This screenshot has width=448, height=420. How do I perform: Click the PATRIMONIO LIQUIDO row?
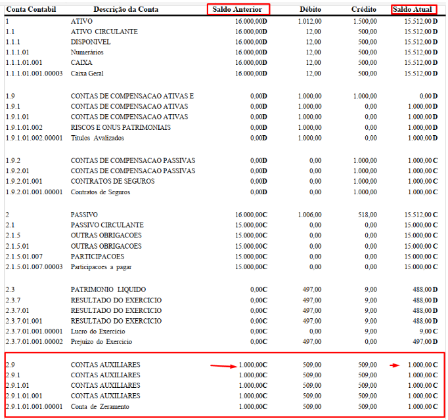(222, 290)
